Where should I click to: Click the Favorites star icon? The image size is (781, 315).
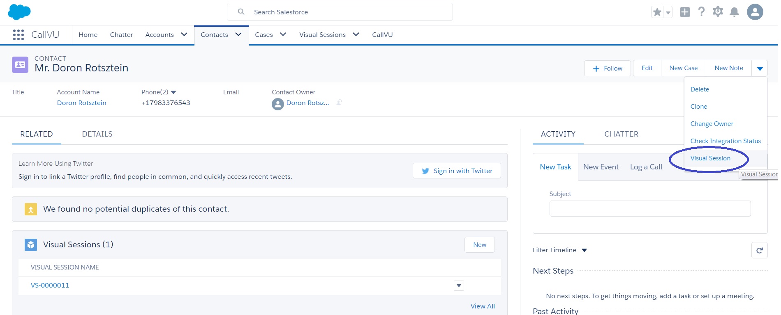point(657,12)
